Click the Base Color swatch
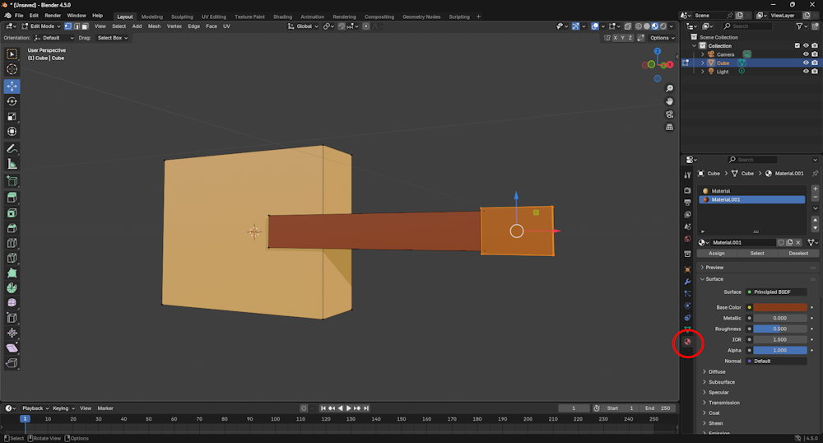 (x=780, y=307)
